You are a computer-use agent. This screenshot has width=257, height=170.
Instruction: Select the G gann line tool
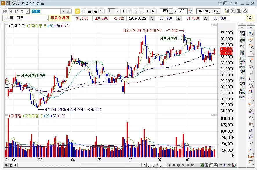pos(251,105)
